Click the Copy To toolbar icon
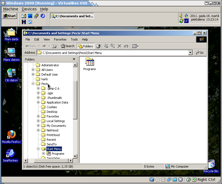The height and width of the screenshot is (184, 222). pyautogui.click(x=113, y=46)
